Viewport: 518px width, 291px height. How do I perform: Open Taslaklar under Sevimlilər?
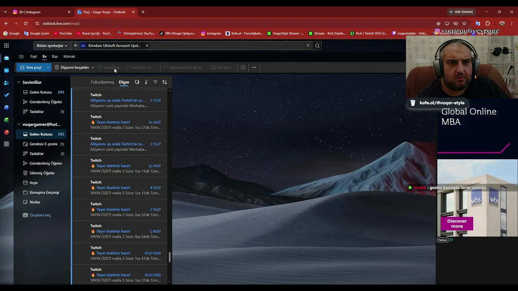[x=42, y=112]
